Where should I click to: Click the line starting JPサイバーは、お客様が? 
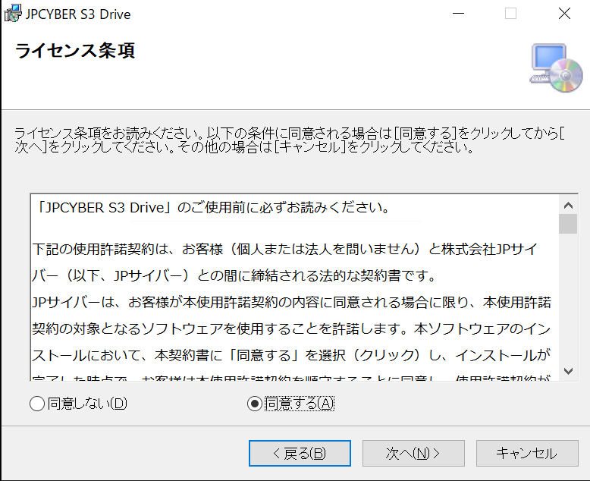tap(292, 302)
